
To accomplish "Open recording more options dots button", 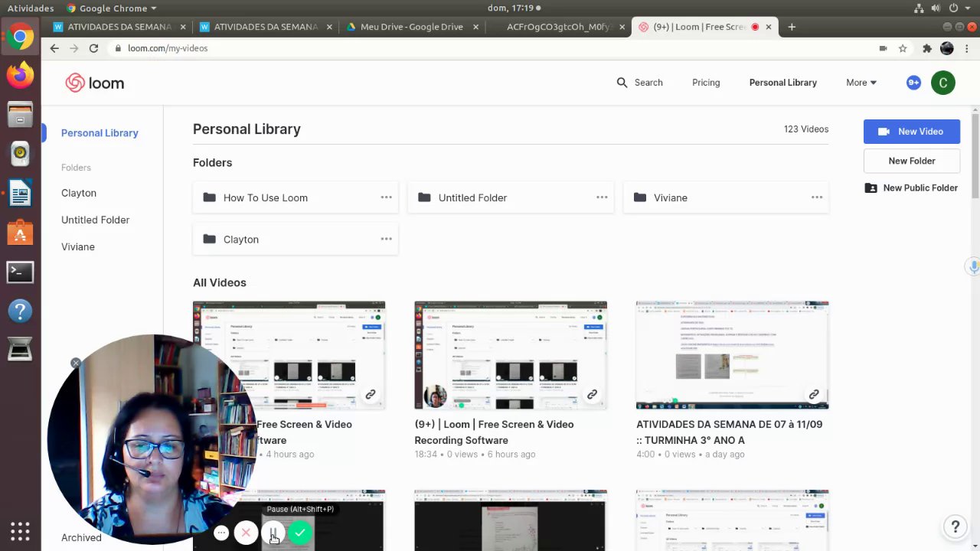I will coord(221,533).
